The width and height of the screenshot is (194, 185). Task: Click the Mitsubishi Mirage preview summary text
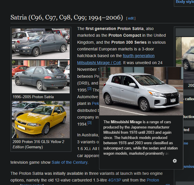(141, 138)
